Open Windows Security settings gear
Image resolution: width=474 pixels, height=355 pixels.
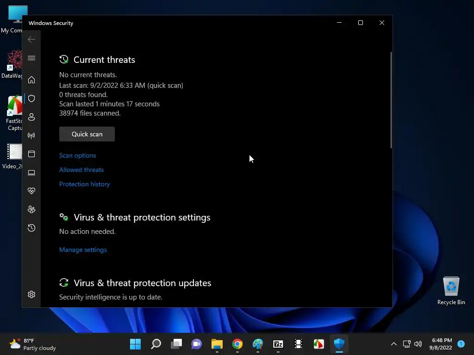point(31,294)
